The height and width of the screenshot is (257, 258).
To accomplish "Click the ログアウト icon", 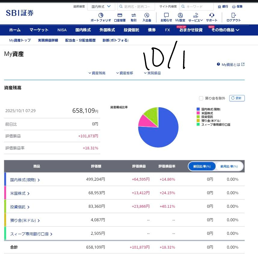I will tap(233, 15).
